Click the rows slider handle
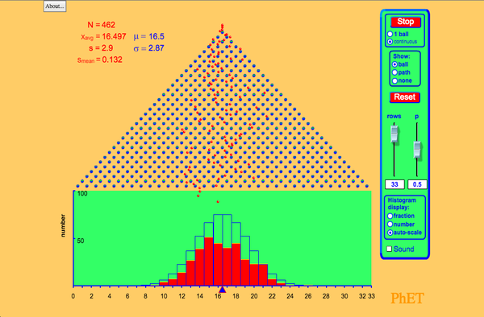Image resolution: width=484 pixels, height=317 pixels. (394, 134)
